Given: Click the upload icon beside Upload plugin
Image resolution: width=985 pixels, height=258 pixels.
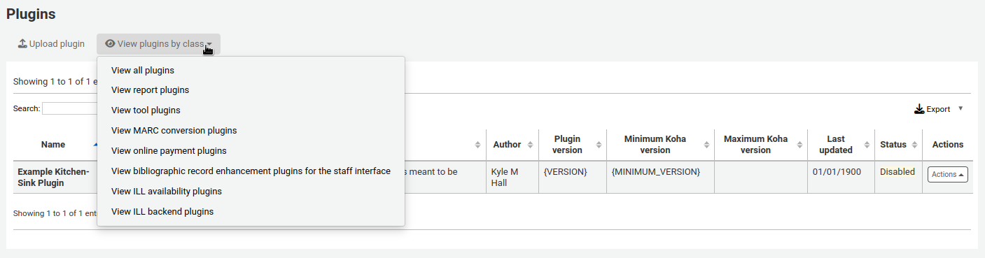Looking at the screenshot, I should [x=22, y=43].
